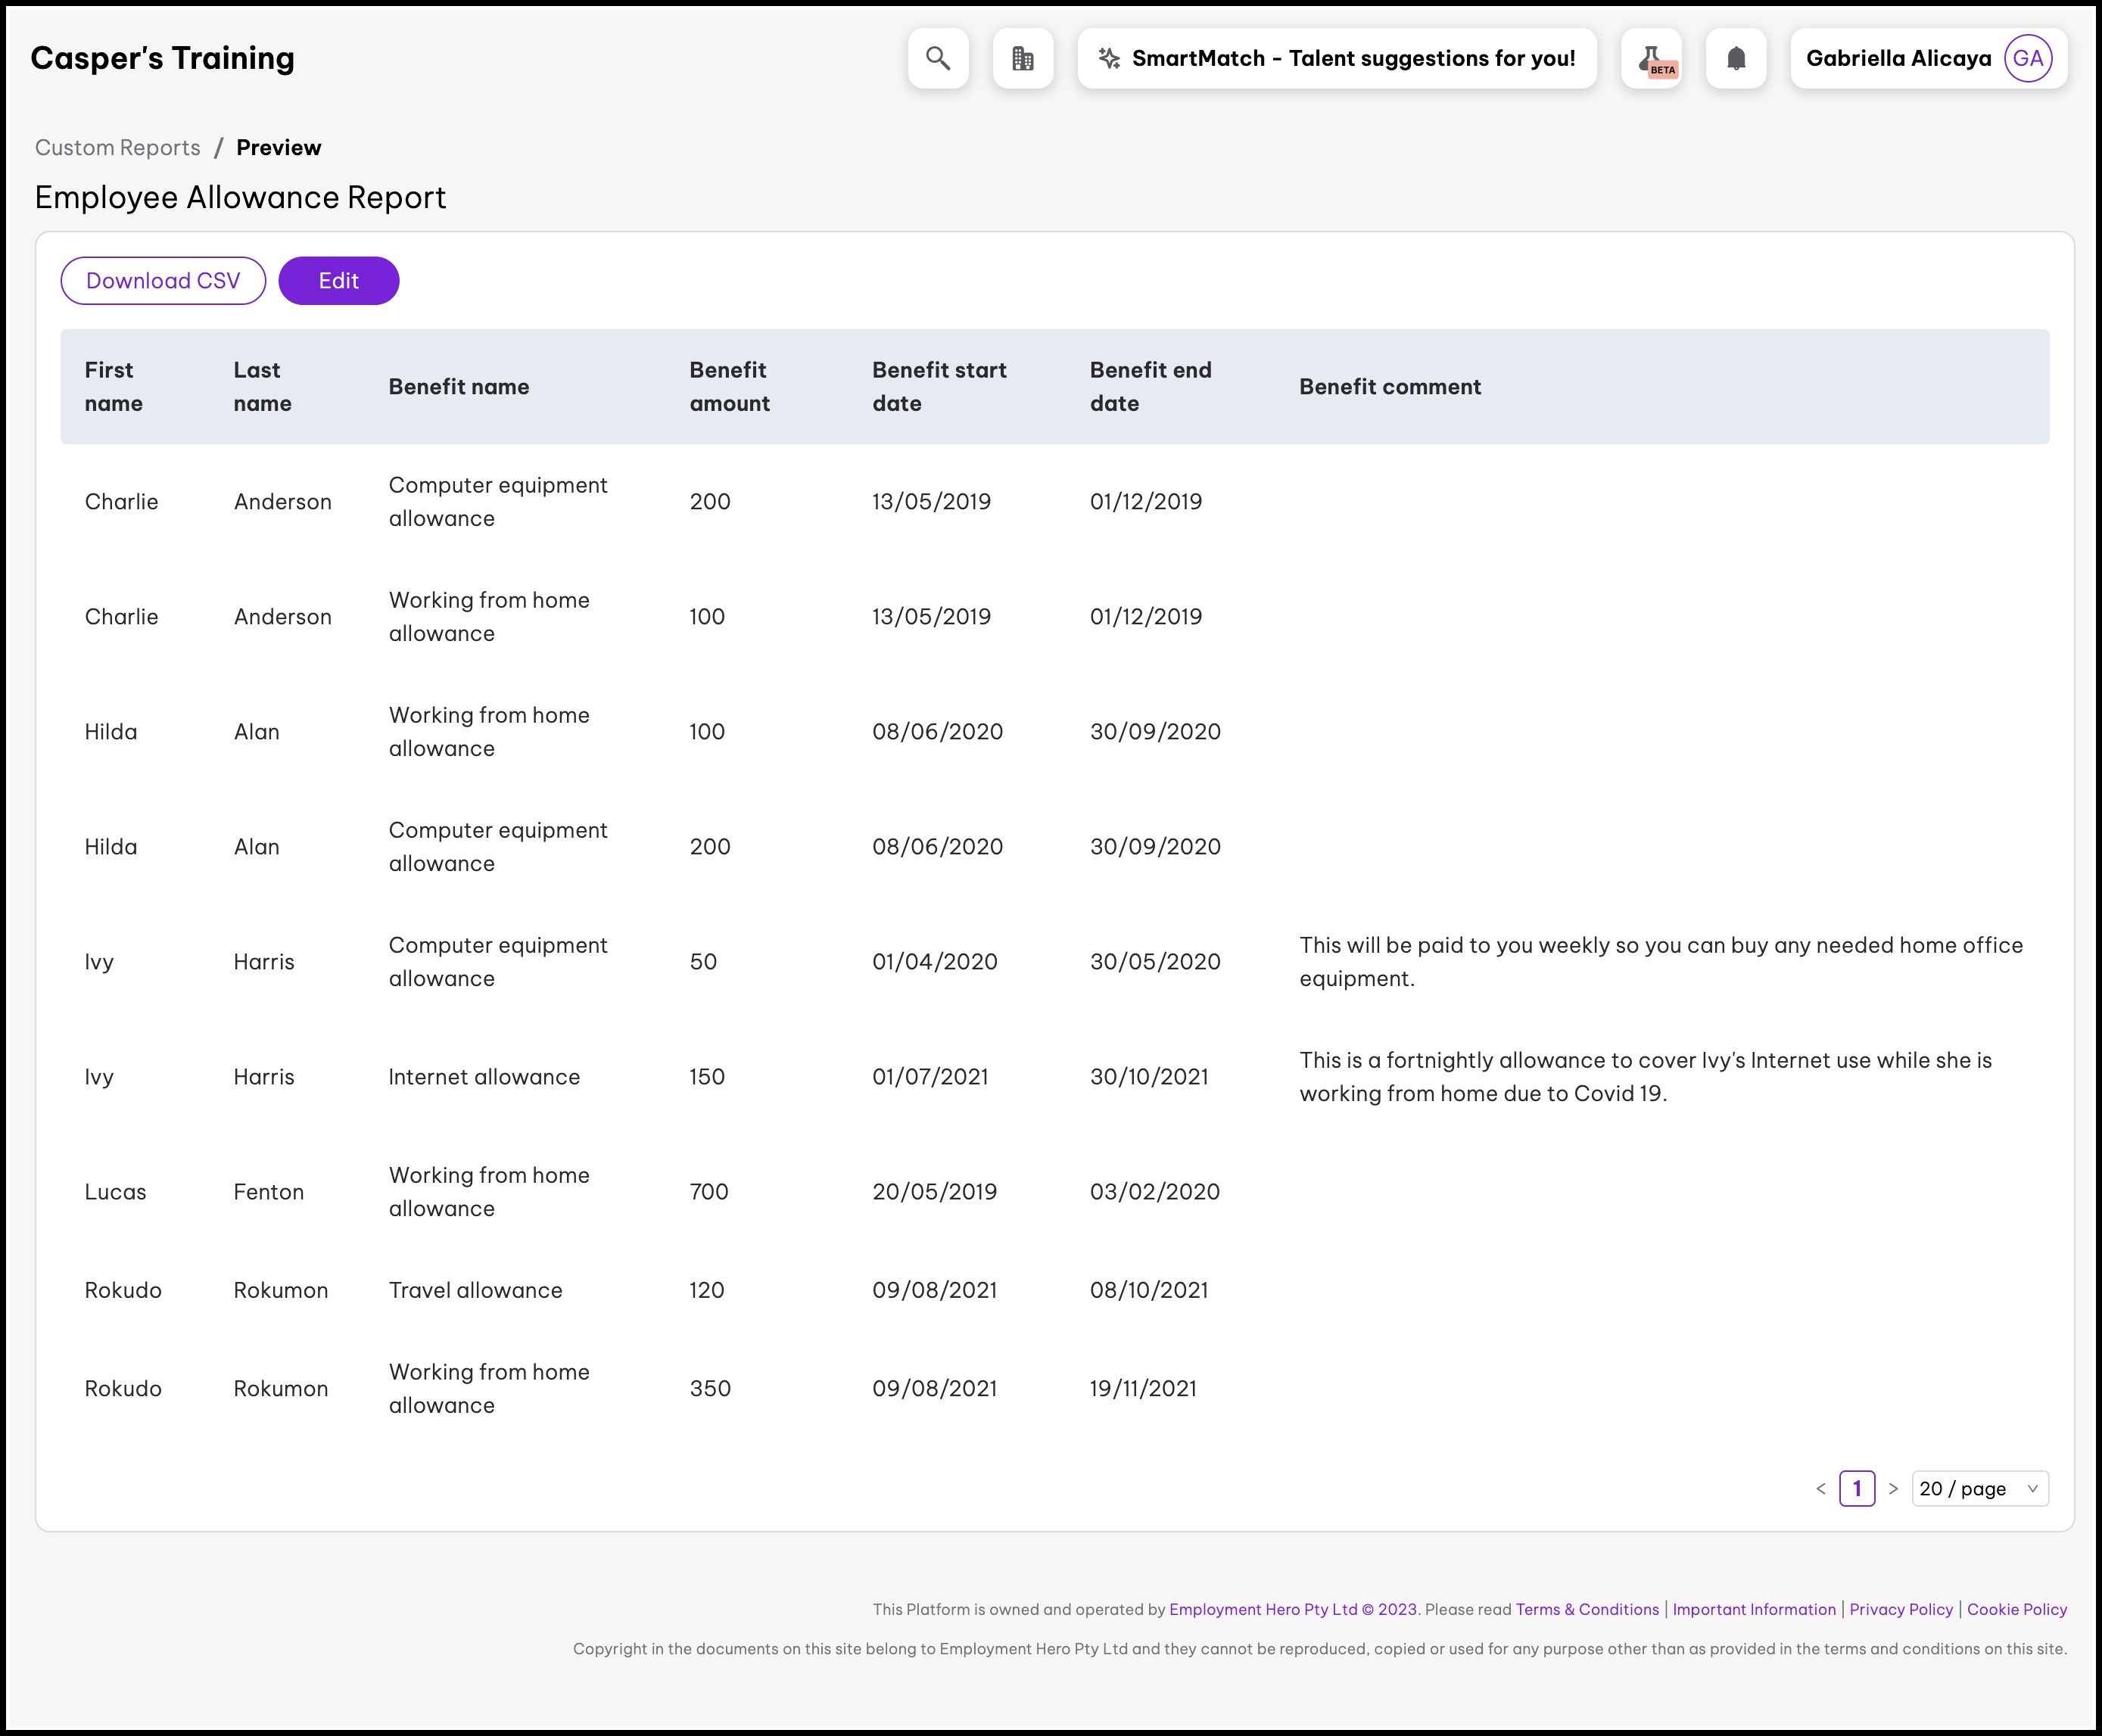Open the notifications bell icon

click(x=1736, y=58)
